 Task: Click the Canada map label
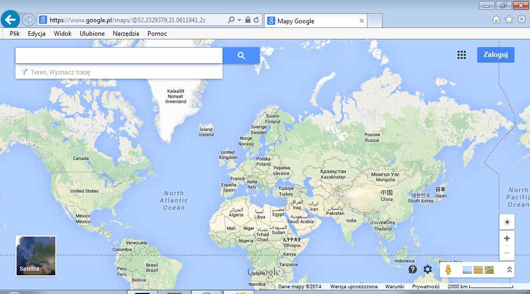click(x=81, y=158)
